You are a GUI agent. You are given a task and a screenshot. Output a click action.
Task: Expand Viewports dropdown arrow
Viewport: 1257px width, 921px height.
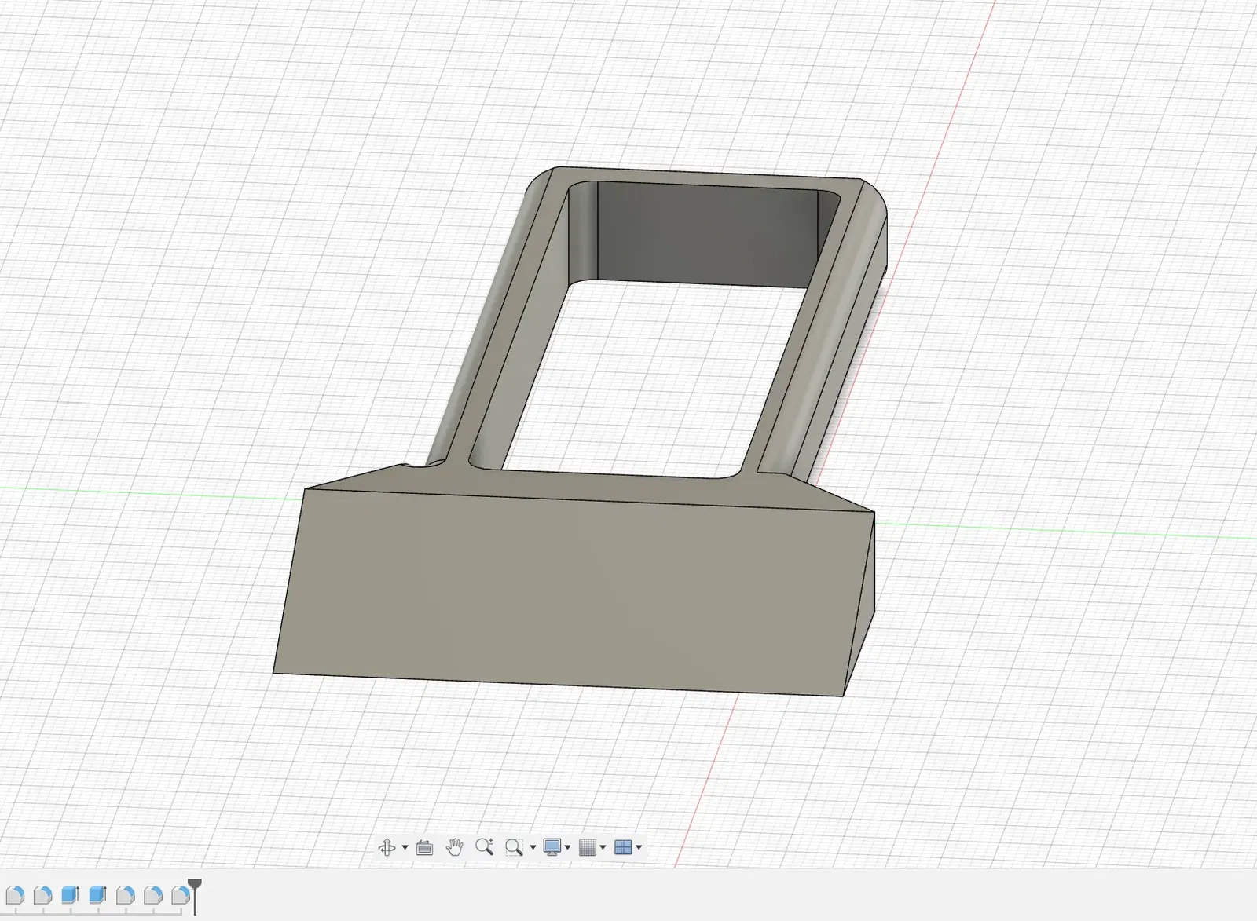[639, 848]
